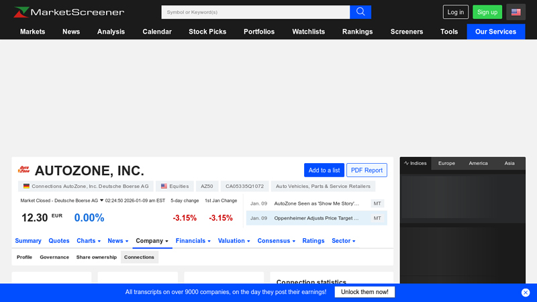The width and height of the screenshot is (537, 302).
Task: Go to the Quotes tab
Action: pyautogui.click(x=59, y=241)
